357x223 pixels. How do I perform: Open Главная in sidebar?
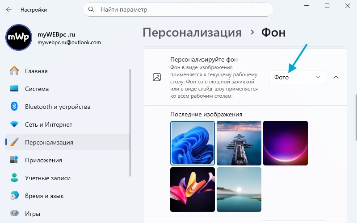[67, 71]
